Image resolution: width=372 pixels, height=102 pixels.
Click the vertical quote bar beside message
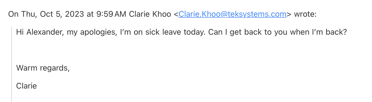pyautogui.click(x=11, y=64)
